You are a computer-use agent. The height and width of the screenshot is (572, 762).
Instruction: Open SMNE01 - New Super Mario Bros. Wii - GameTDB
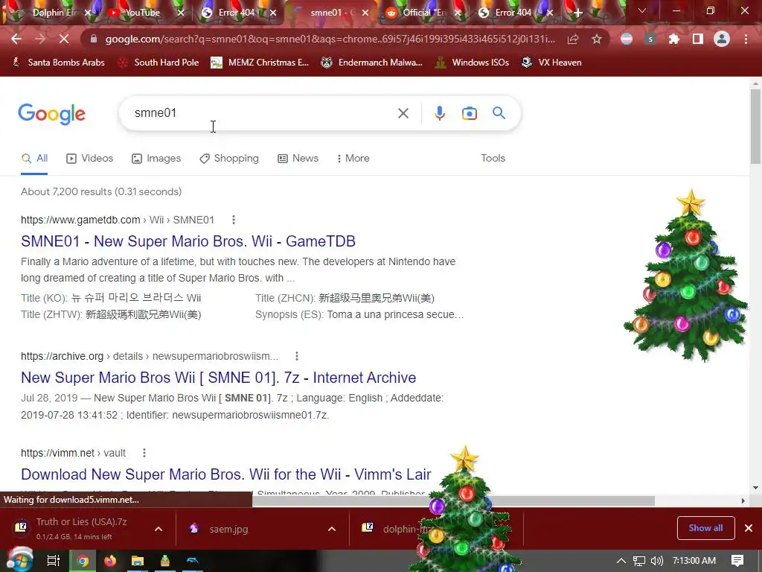[188, 241]
